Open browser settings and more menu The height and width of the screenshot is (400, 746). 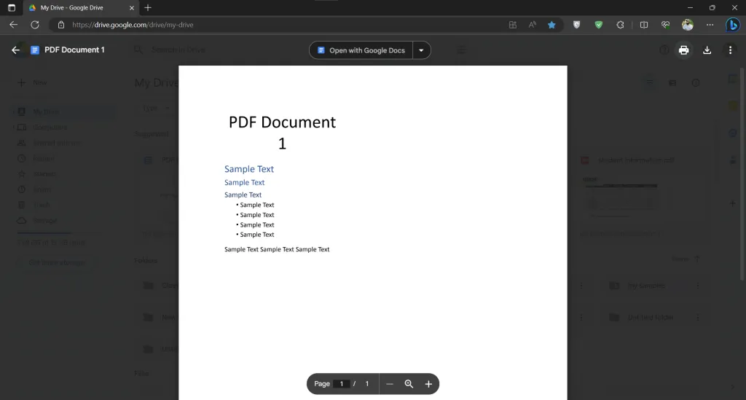point(710,25)
